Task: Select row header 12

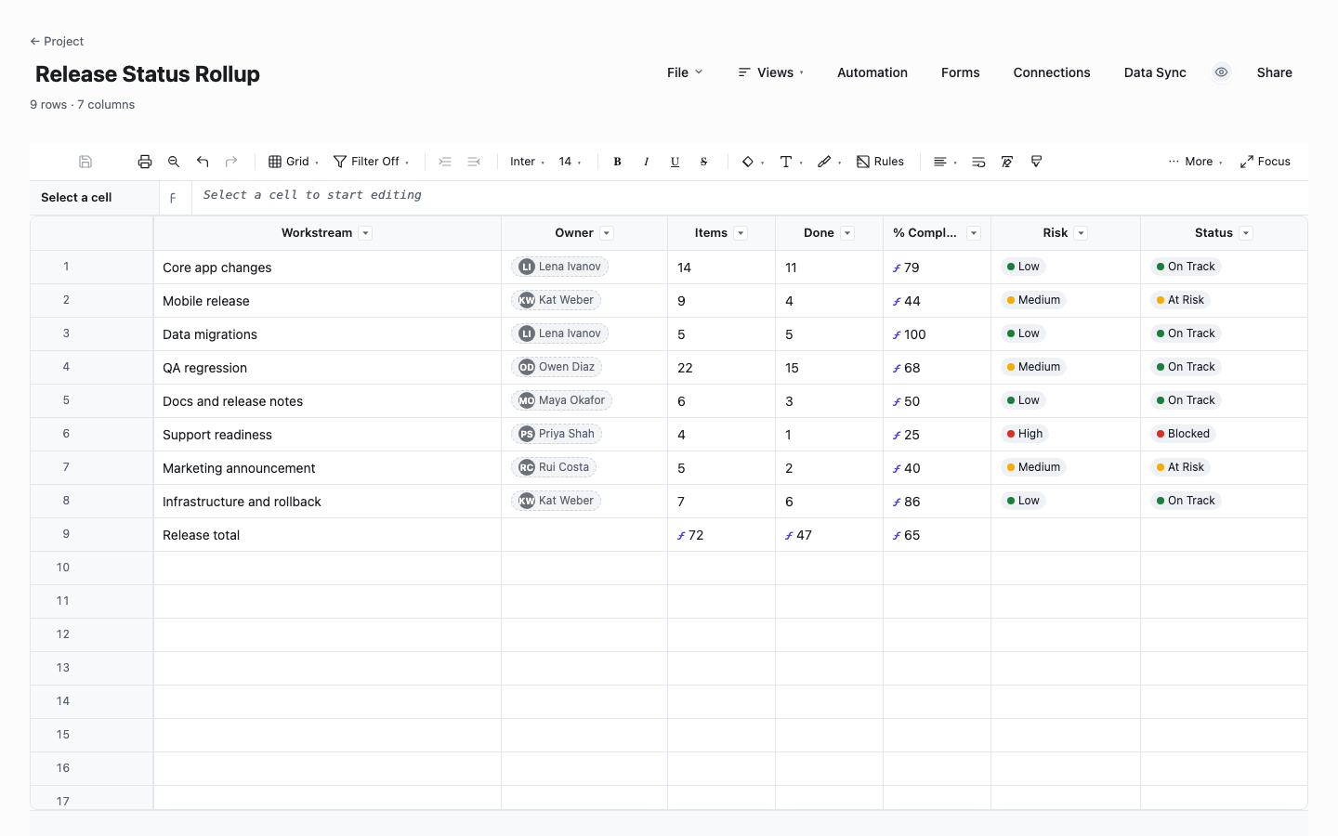Action: pyautogui.click(x=92, y=634)
